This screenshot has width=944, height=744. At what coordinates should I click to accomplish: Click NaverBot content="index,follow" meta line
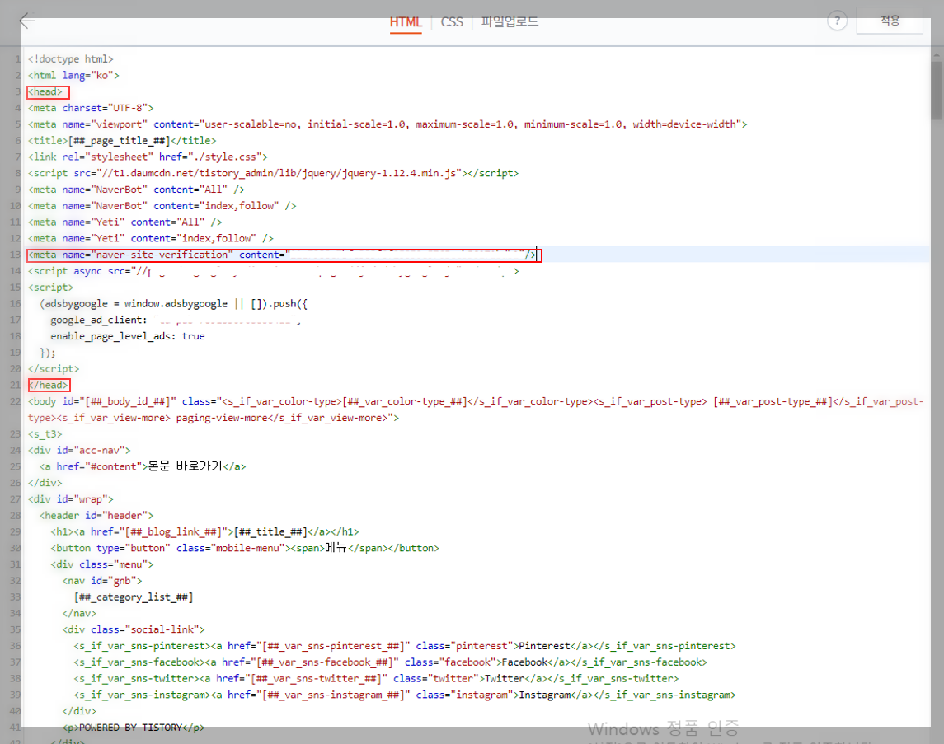pyautogui.click(x=162, y=206)
